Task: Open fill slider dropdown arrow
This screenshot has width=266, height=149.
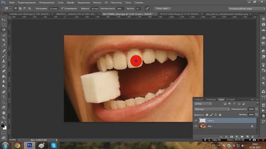Action: click(257, 115)
